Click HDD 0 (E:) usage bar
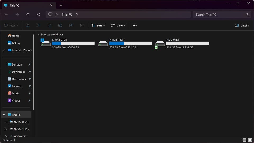The image size is (254, 143). (x=188, y=43)
